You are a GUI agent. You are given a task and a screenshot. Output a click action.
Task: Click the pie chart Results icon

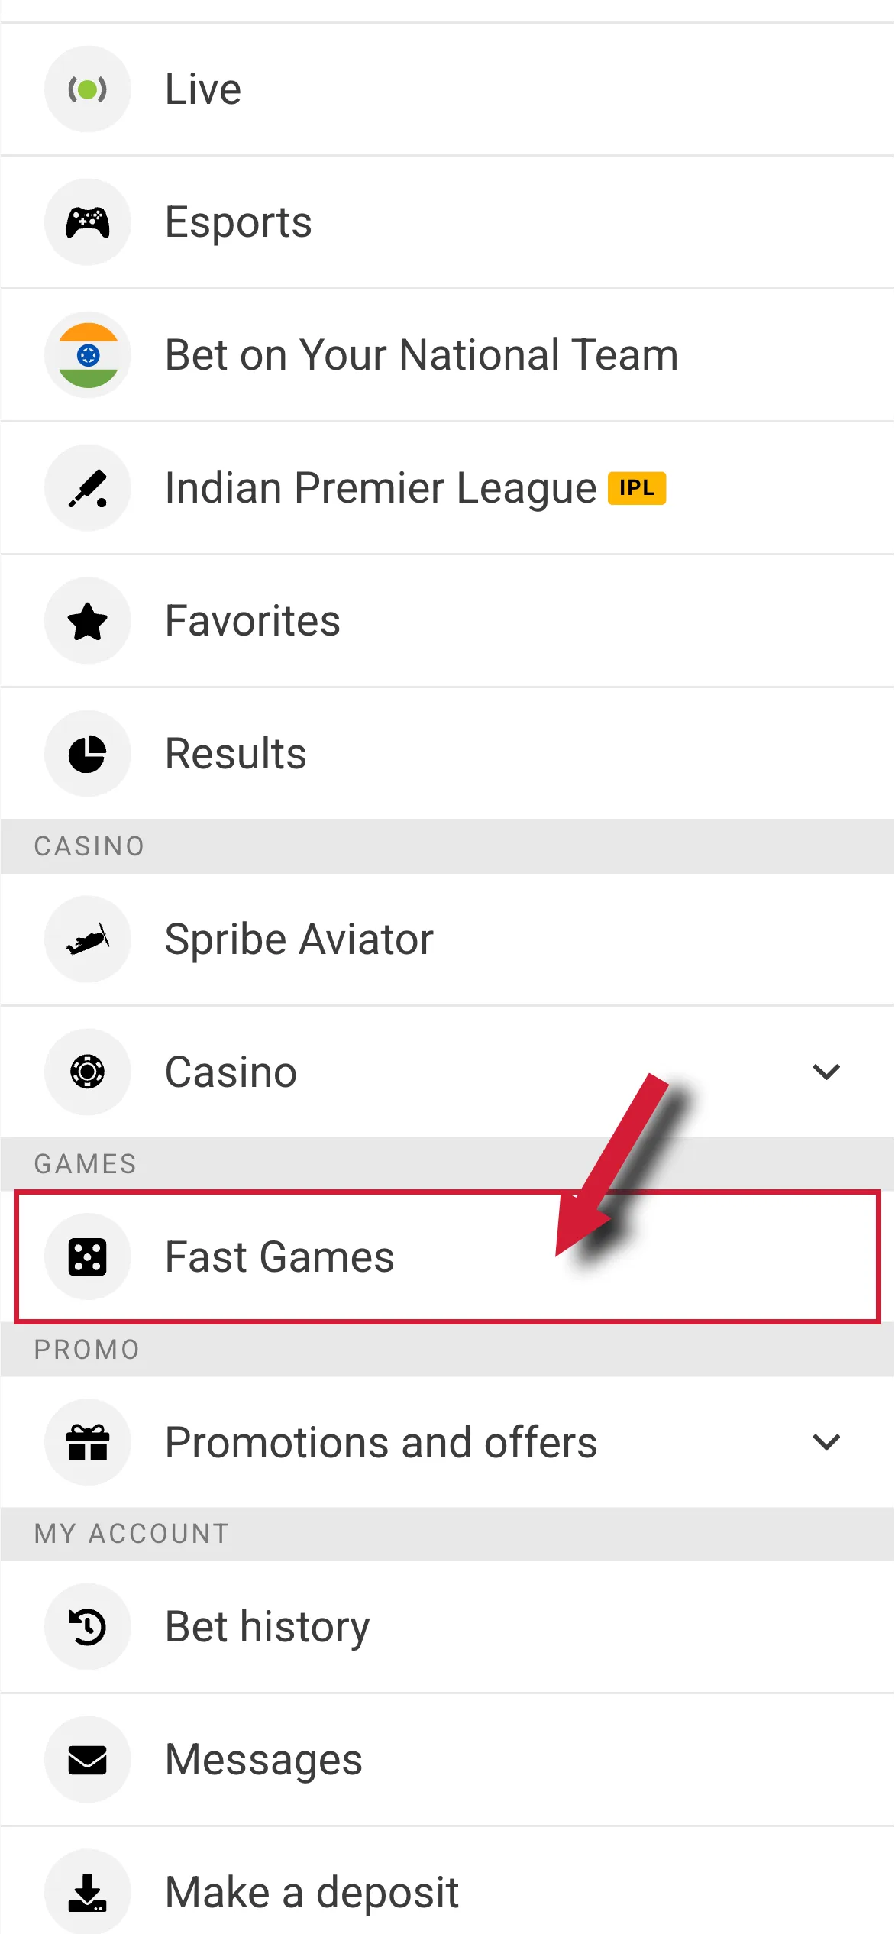point(87,753)
